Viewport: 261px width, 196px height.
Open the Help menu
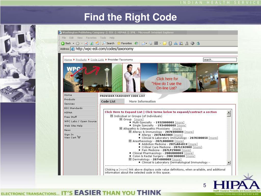coord(112,38)
